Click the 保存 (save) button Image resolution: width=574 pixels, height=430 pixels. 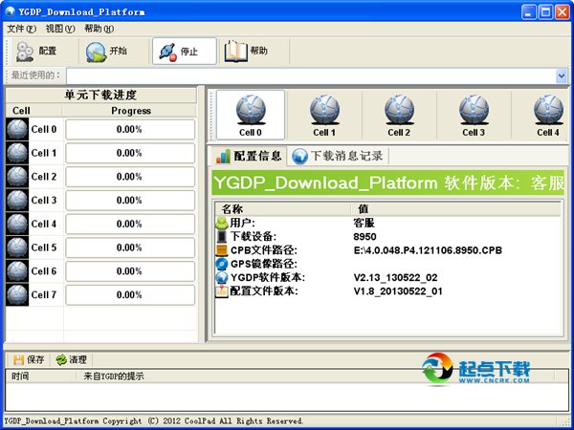coord(29,360)
